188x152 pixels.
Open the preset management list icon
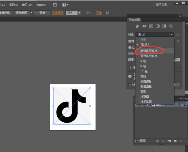(178, 35)
